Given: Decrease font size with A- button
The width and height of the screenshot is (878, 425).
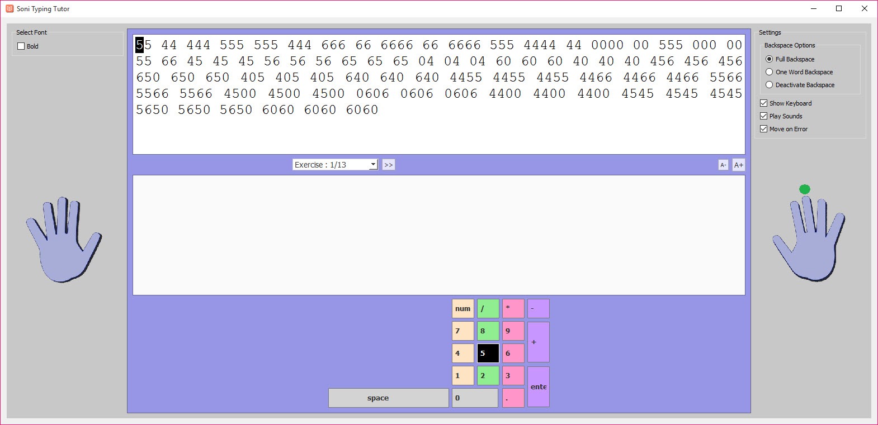Looking at the screenshot, I should pos(723,165).
